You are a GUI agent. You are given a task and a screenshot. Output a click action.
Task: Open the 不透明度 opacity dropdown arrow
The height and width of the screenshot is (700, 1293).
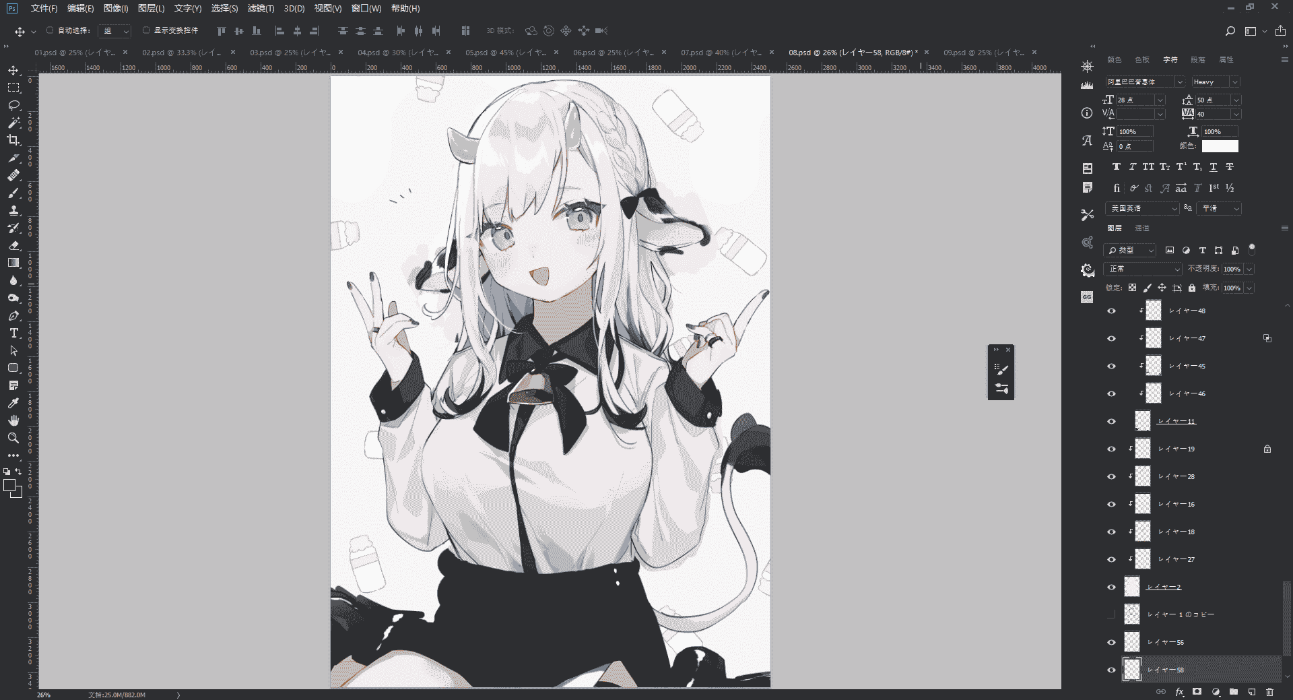pyautogui.click(x=1249, y=269)
